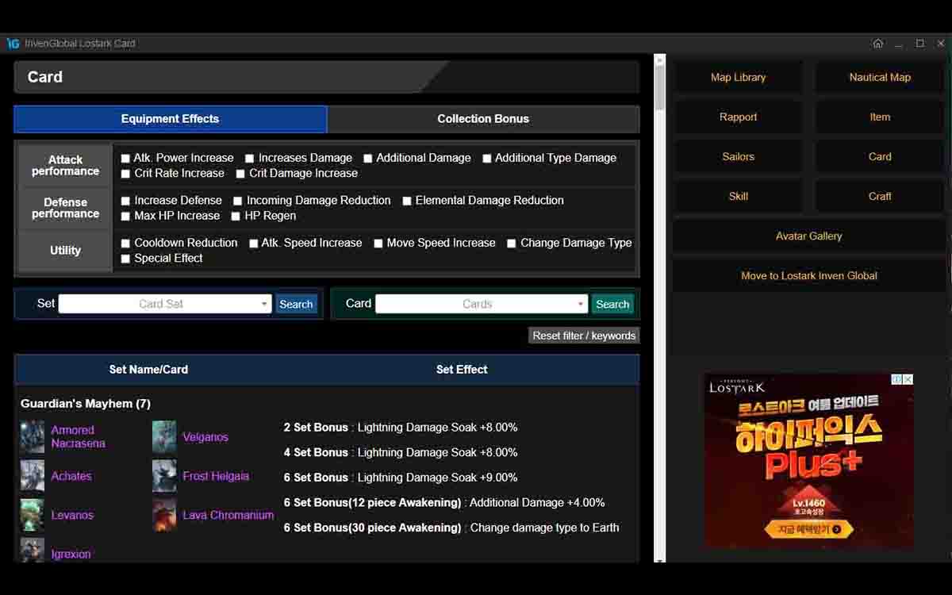The height and width of the screenshot is (595, 952).
Task: Click the vertical page scrollbar
Action: coord(659,87)
